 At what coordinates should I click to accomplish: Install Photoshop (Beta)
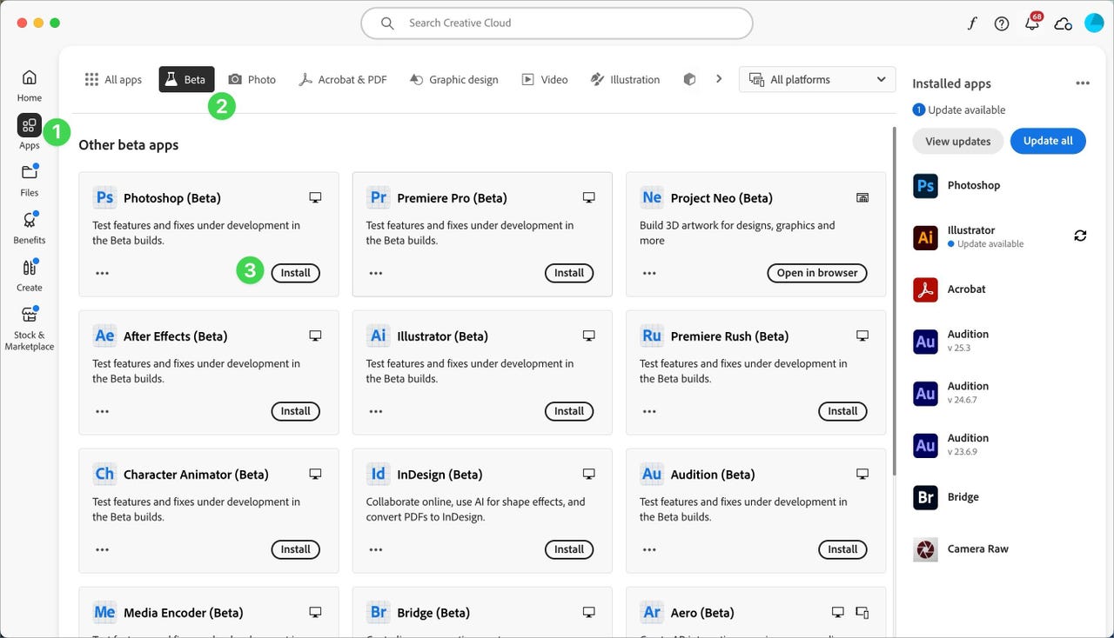pos(295,273)
